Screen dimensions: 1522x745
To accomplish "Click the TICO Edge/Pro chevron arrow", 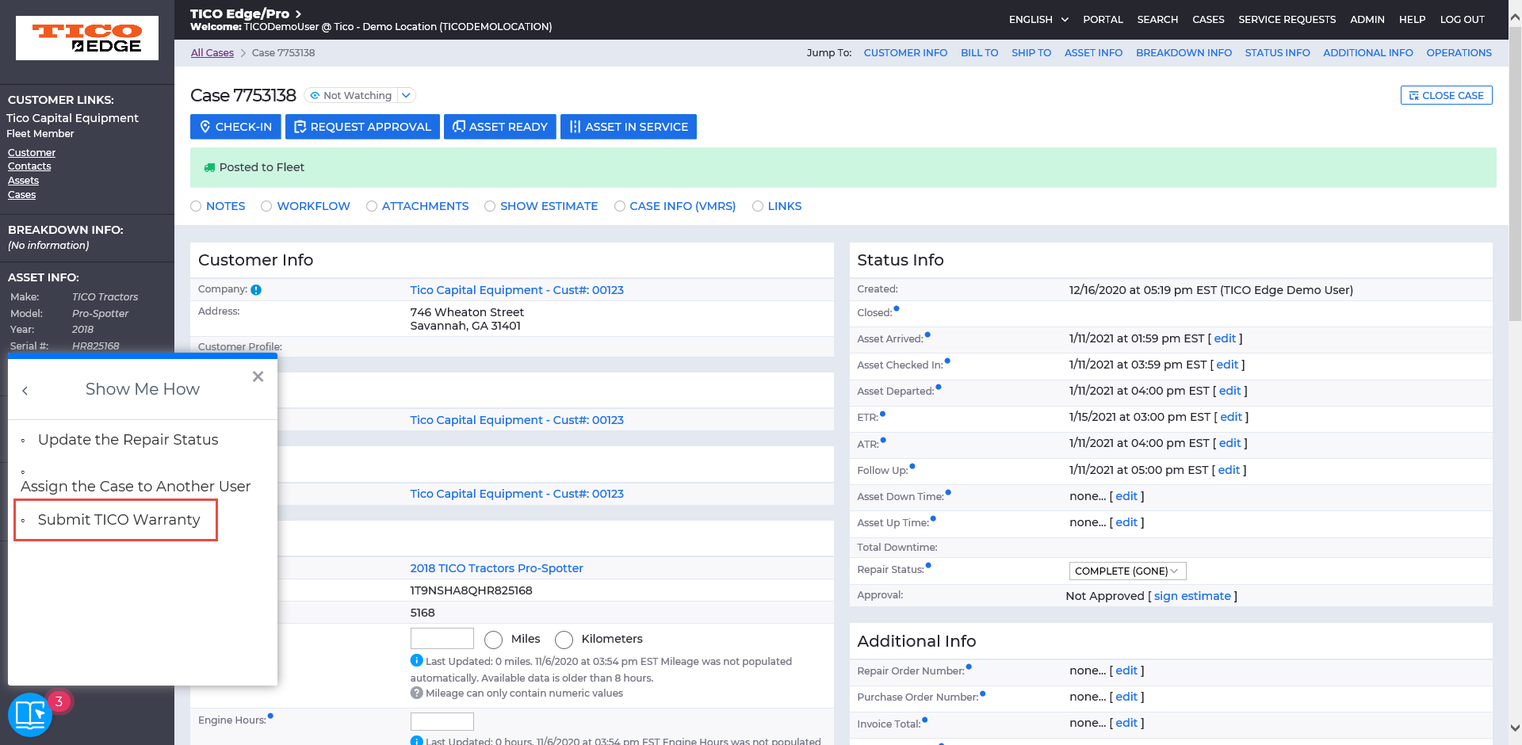I will point(298,13).
